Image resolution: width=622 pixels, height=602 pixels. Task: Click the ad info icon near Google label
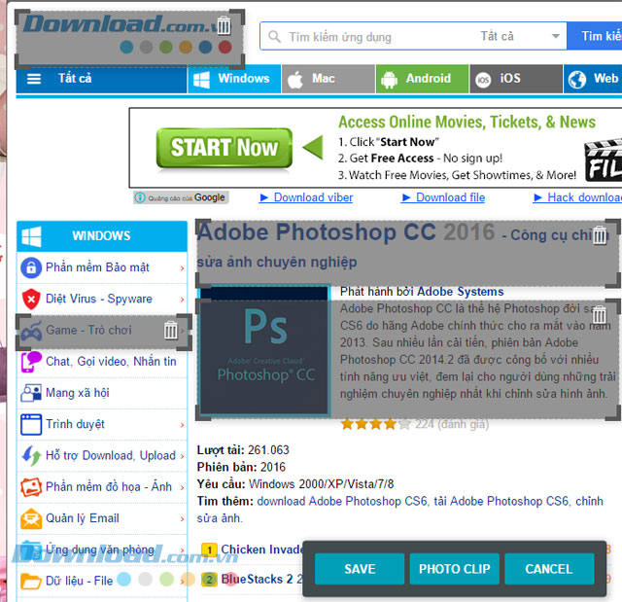point(140,197)
